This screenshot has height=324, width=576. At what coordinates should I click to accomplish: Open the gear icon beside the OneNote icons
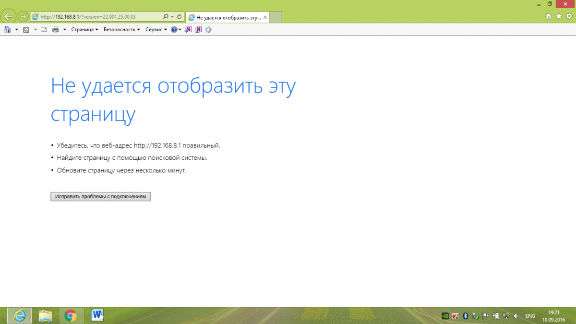pyautogui.click(x=208, y=30)
